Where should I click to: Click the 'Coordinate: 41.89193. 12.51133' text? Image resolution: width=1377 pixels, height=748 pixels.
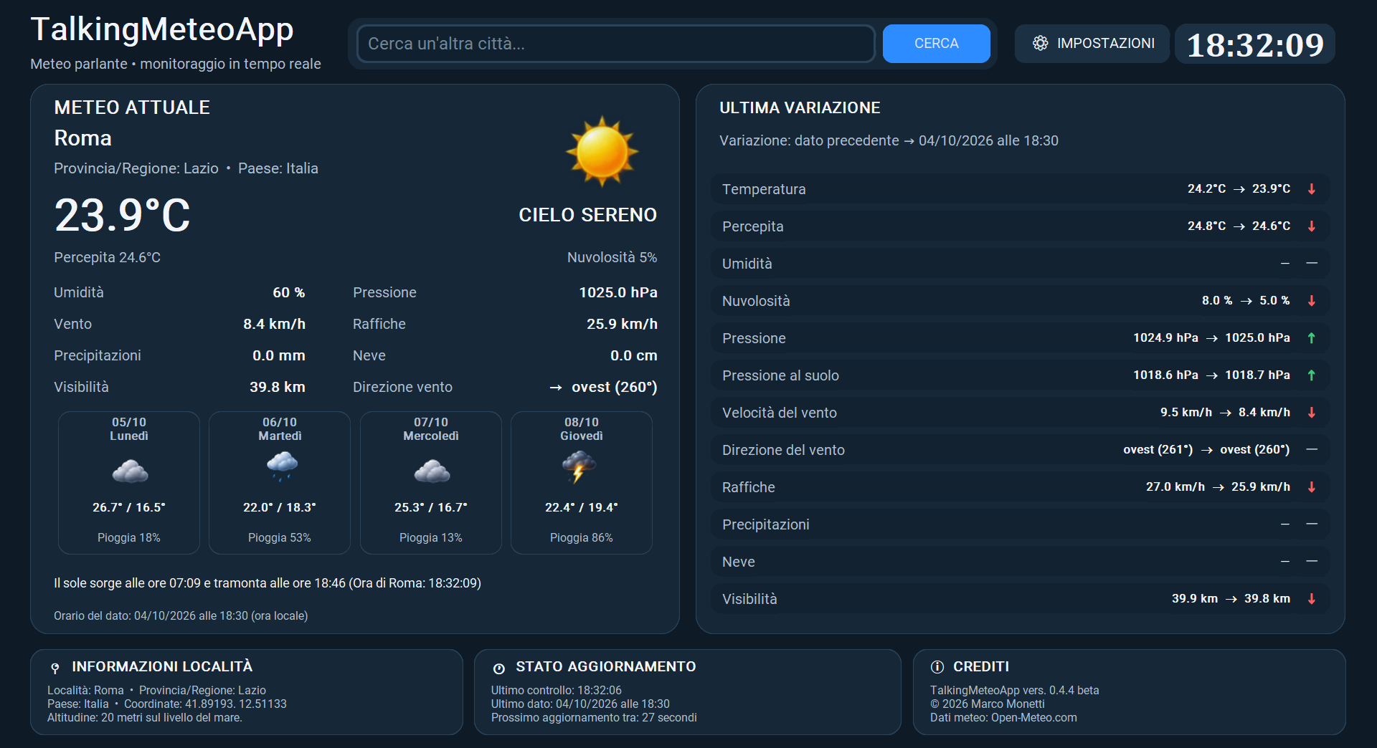205,704
